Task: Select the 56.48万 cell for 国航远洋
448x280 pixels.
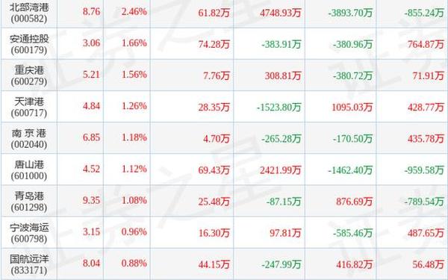Action: tap(428, 264)
